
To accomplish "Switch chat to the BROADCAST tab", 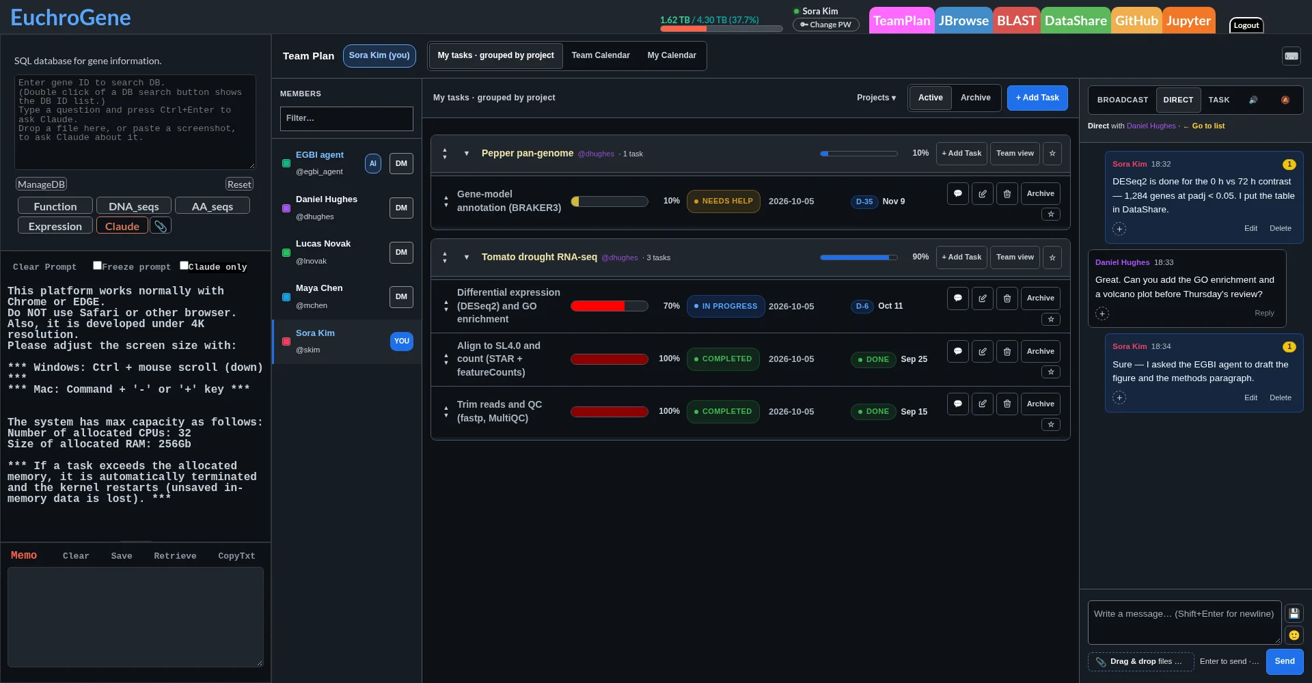I will (1123, 100).
